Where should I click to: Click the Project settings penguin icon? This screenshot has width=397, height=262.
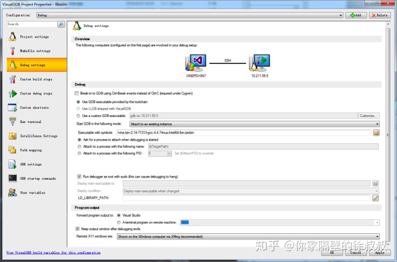(12, 37)
